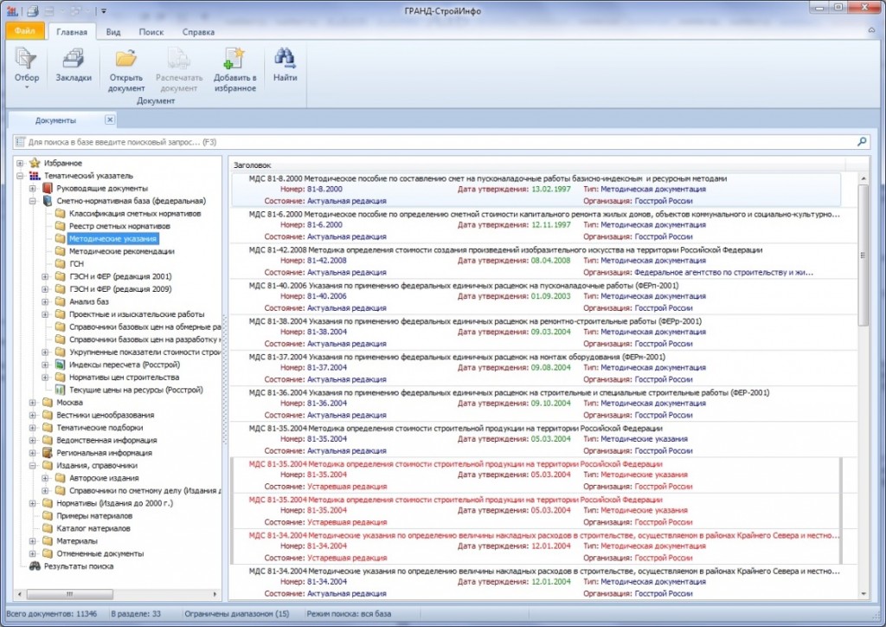
Task: Click the folder icon beside ГСН
Action: click(60, 263)
